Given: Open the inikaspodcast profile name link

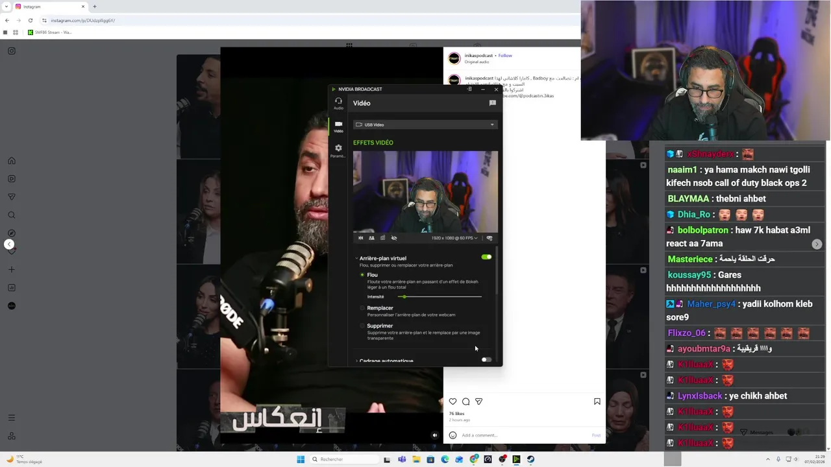Looking at the screenshot, I should (479, 55).
